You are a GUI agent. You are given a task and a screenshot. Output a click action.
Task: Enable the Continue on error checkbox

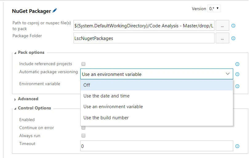point(83,128)
